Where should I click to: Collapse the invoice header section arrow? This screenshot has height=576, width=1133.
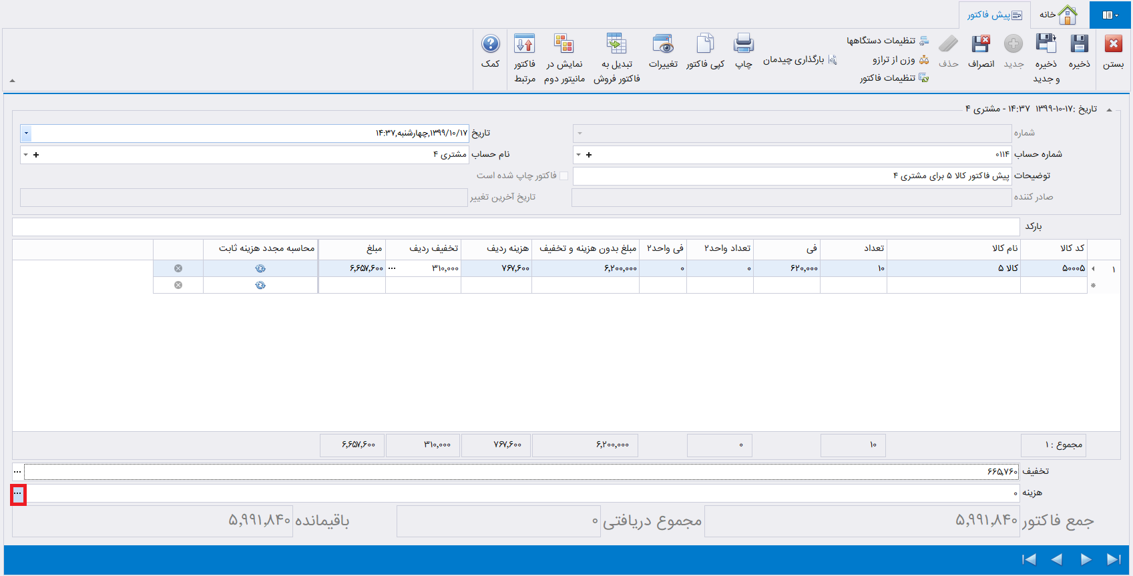1109,109
